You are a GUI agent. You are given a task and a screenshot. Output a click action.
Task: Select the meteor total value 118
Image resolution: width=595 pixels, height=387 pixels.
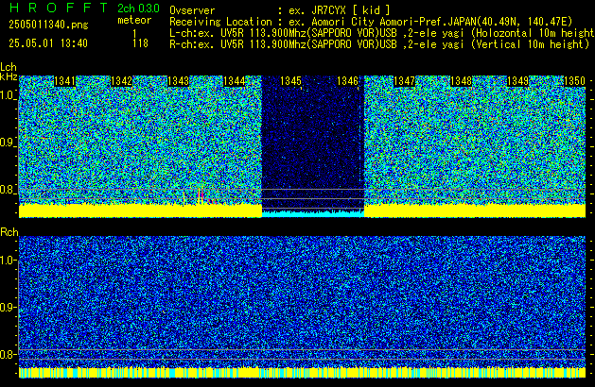click(x=140, y=43)
